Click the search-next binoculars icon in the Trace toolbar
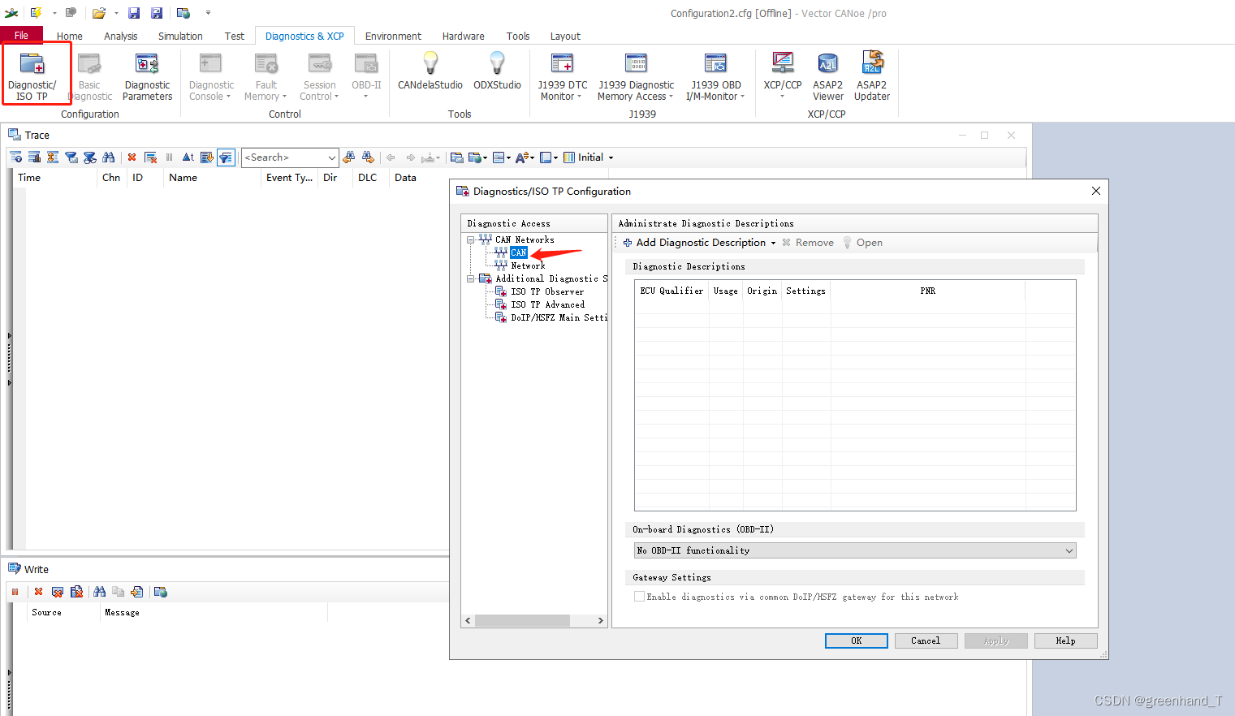 (368, 157)
